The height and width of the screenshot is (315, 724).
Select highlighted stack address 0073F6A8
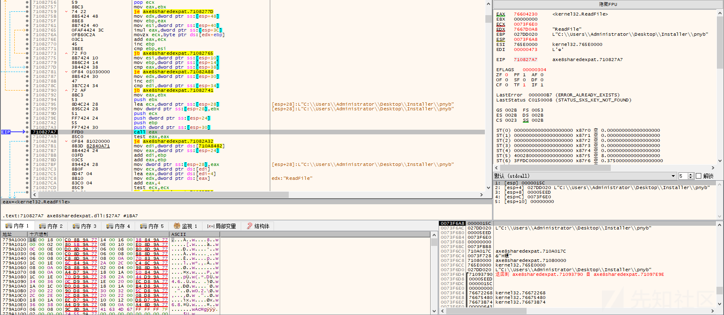pyautogui.click(x=452, y=223)
